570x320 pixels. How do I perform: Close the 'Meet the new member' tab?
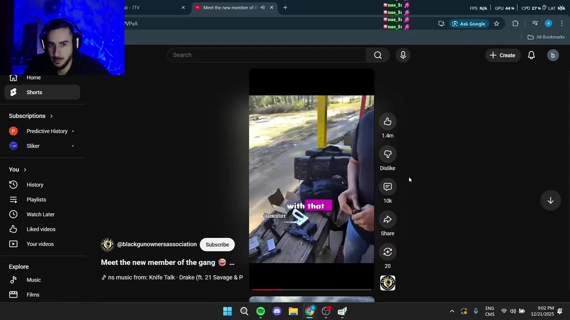pyautogui.click(x=272, y=8)
